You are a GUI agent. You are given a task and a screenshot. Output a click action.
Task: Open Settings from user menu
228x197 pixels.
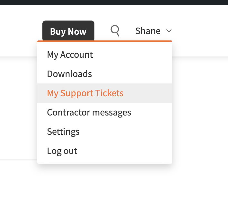(105, 132)
